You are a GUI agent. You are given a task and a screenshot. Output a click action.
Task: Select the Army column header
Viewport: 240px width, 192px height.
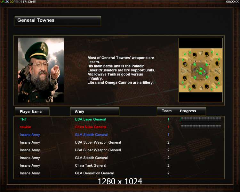(x=95, y=111)
